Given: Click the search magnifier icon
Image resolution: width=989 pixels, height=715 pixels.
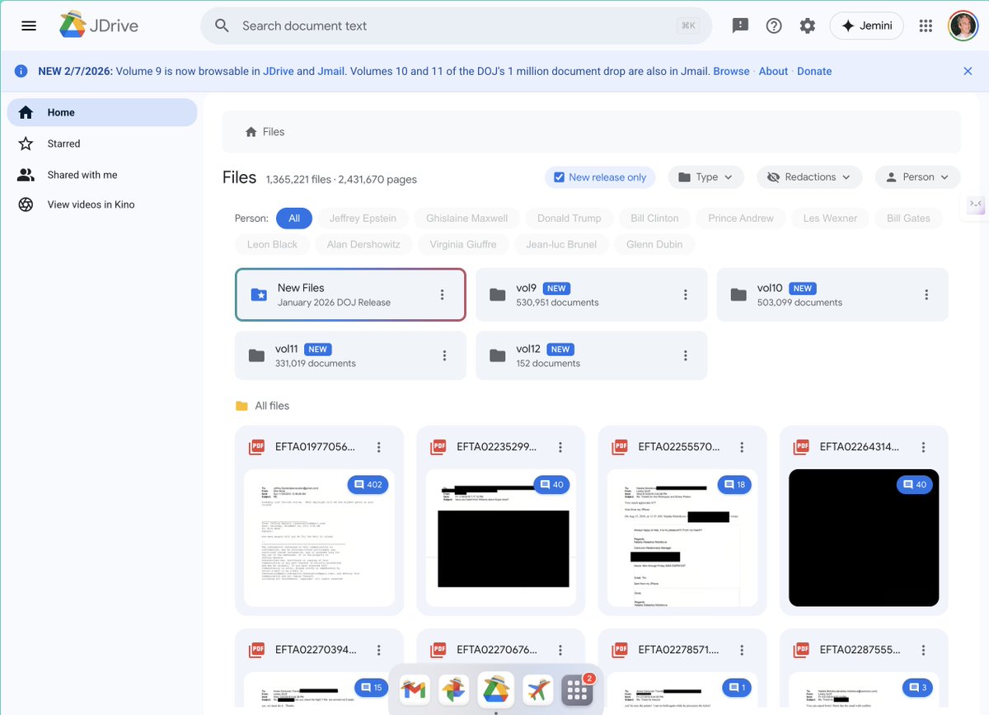Looking at the screenshot, I should tap(222, 26).
